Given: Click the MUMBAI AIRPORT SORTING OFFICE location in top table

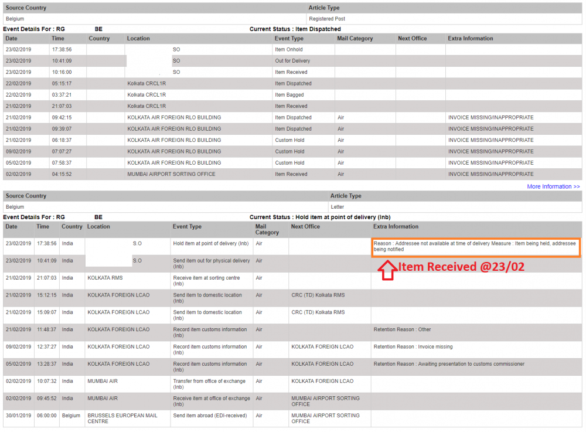Looking at the screenshot, I should [x=171, y=174].
